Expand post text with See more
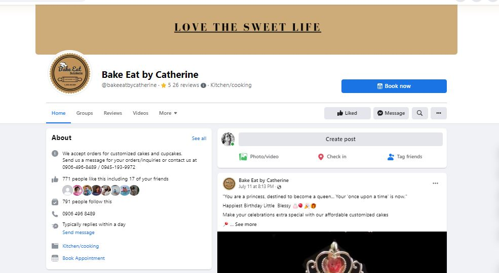Image resolution: width=499 pixels, height=273 pixels. 246,224
